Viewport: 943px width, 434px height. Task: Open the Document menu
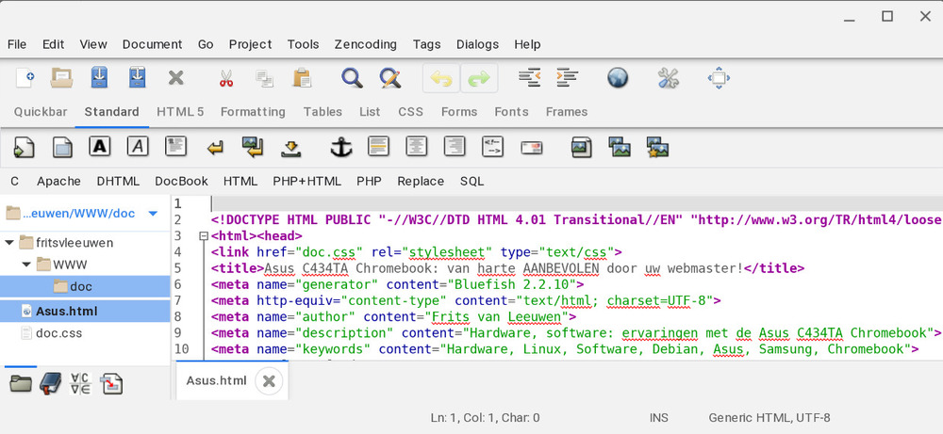[x=152, y=44]
